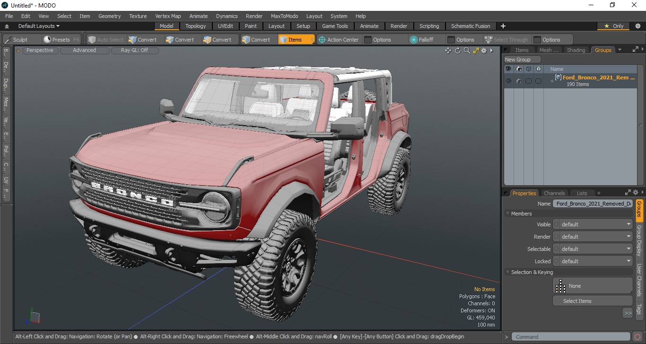Maximize the Properties panel with the arrows icon
646x344 pixels.
(628, 192)
